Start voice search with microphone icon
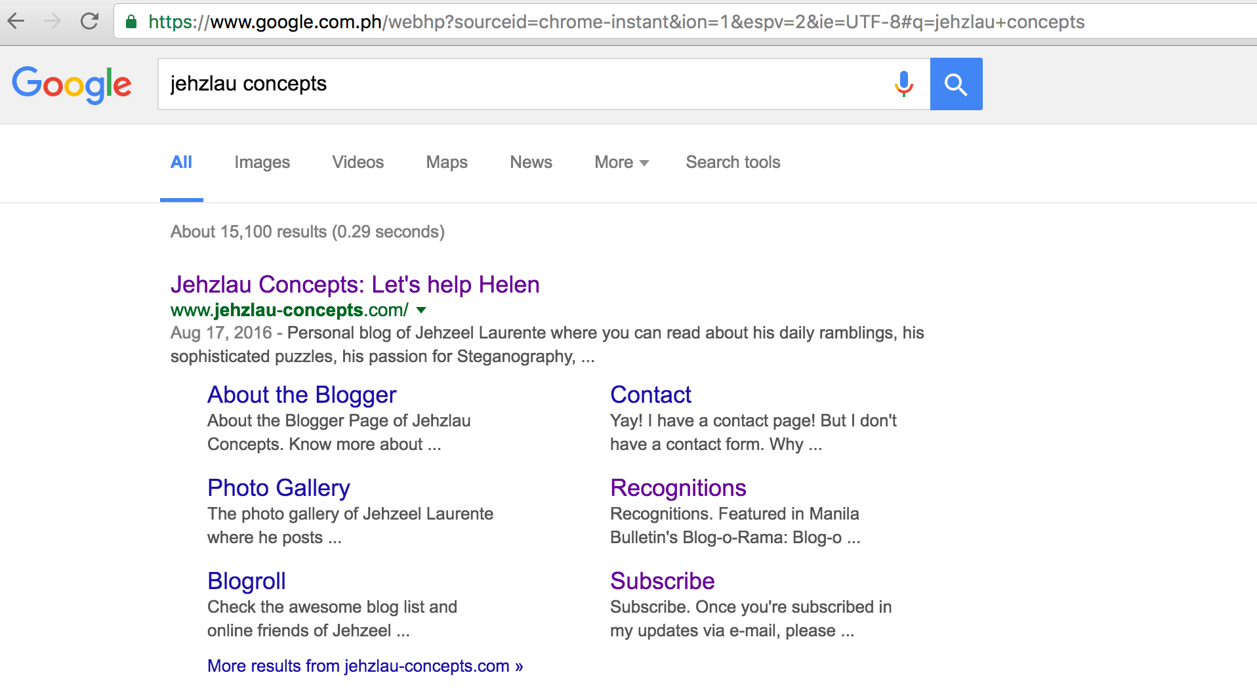1257x698 pixels. point(903,84)
